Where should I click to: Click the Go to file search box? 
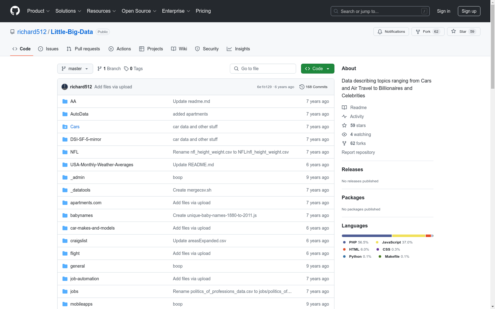263,69
